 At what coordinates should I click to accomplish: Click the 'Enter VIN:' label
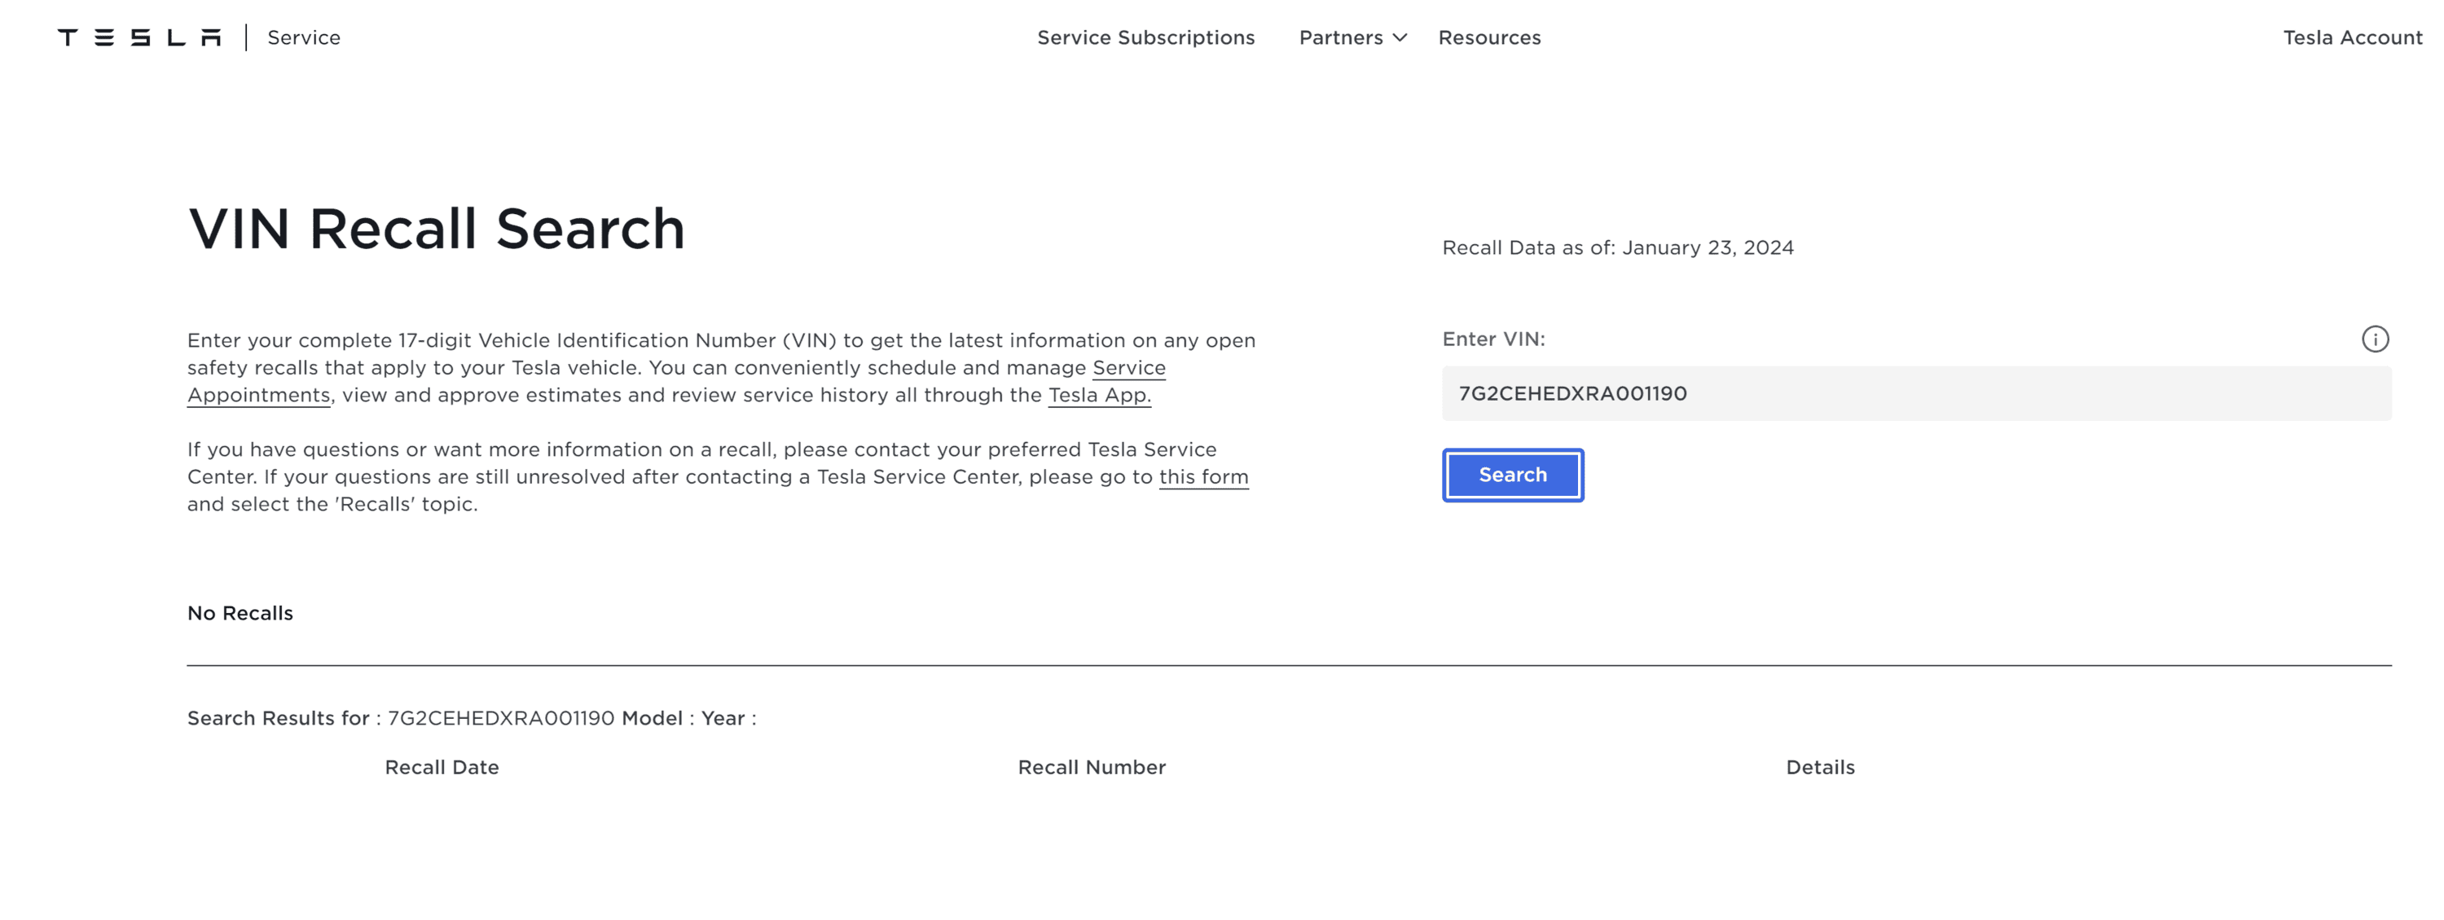pos(1493,340)
